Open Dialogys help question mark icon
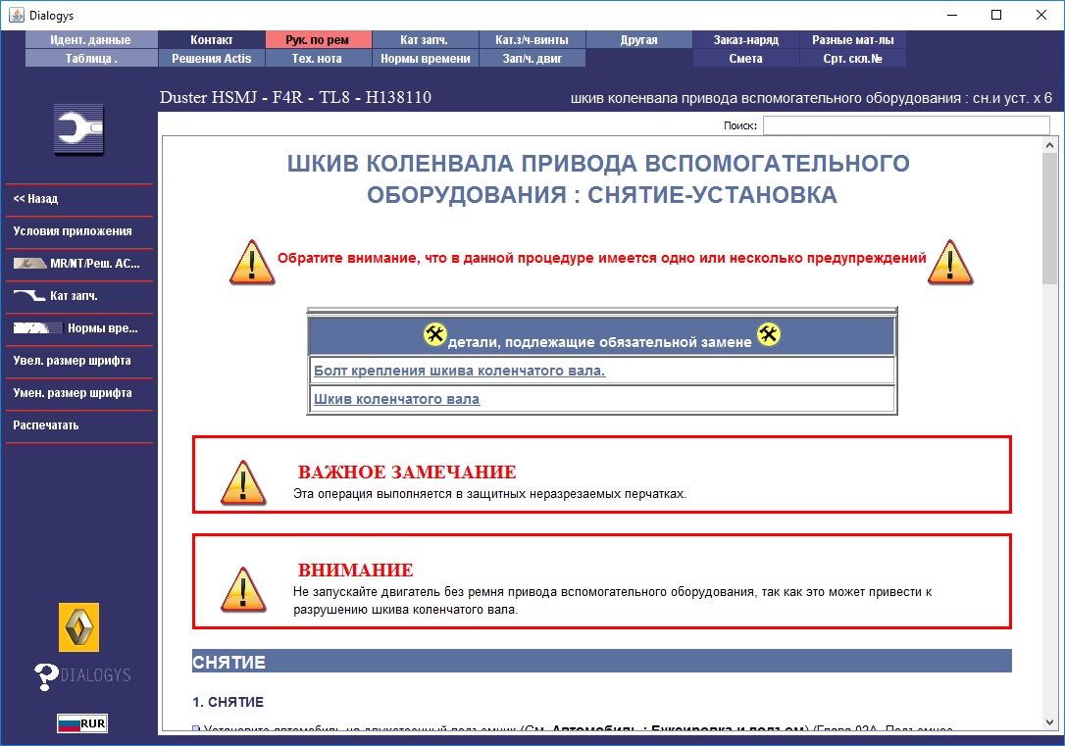 46,676
